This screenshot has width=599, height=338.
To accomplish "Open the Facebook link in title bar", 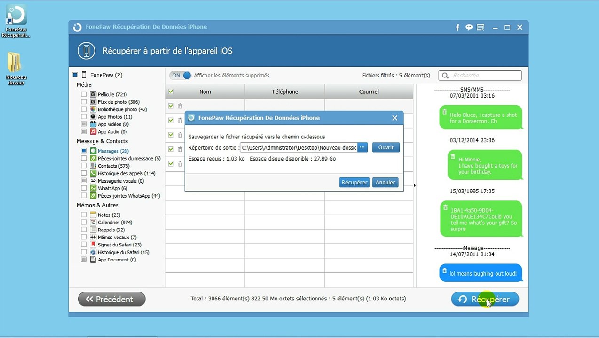I will tap(457, 27).
